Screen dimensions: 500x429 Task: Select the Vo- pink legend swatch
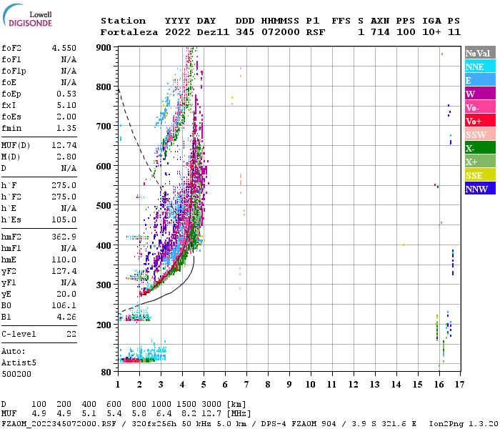[x=480, y=107]
